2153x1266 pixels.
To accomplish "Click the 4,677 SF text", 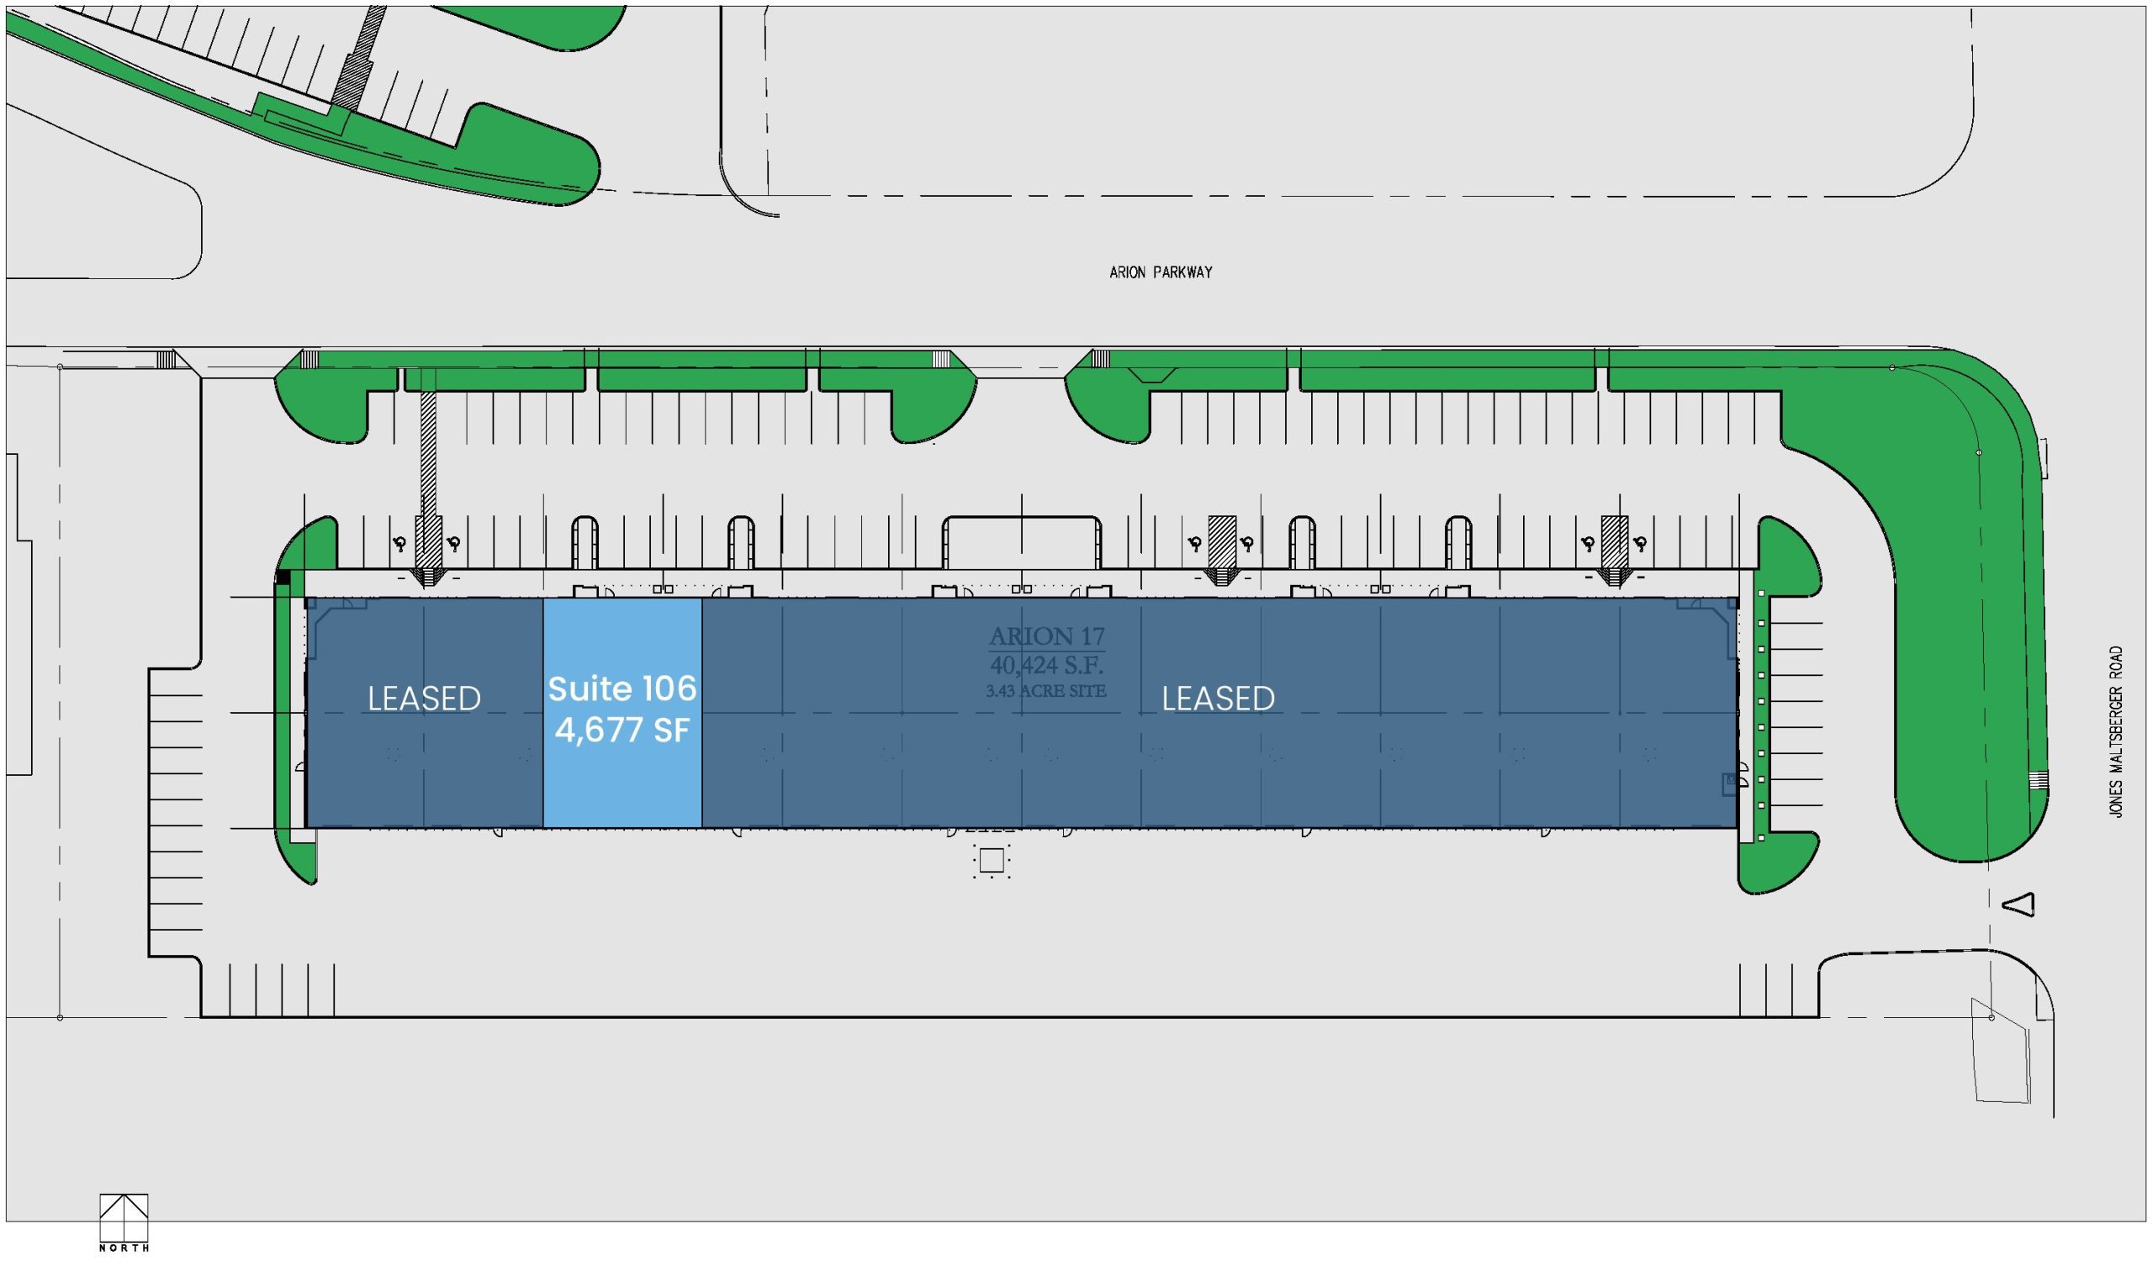I will tap(622, 731).
